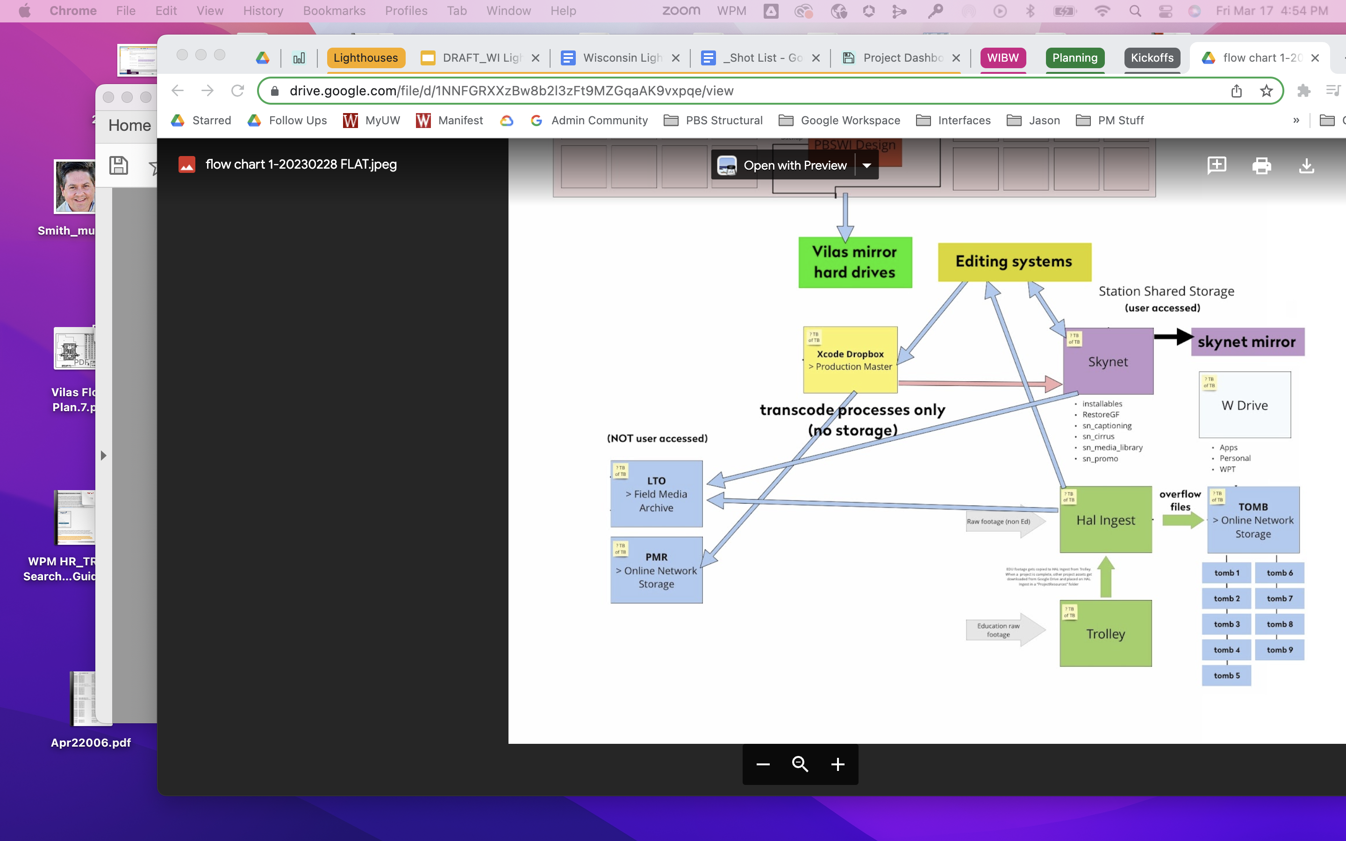
Task: Open the File menu
Action: (x=126, y=11)
